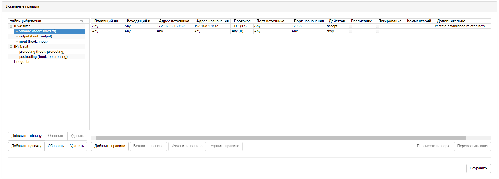Click sort arrow in таблицы/цепочки header
Image resolution: width=499 pixels, height=179 pixels.
click(x=82, y=21)
